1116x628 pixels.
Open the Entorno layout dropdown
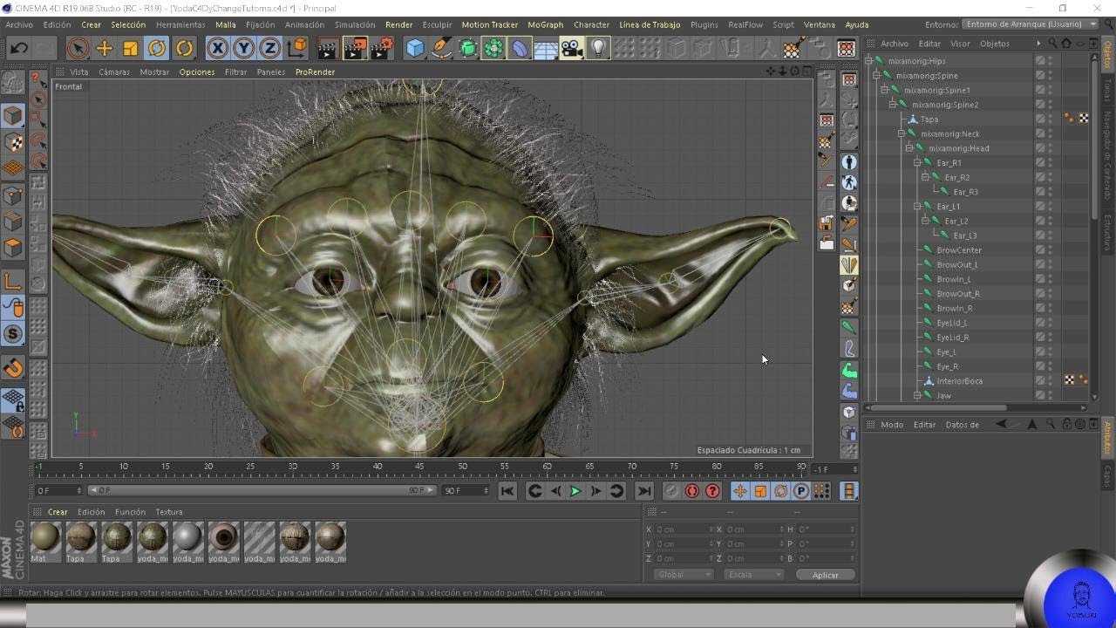(1030, 24)
